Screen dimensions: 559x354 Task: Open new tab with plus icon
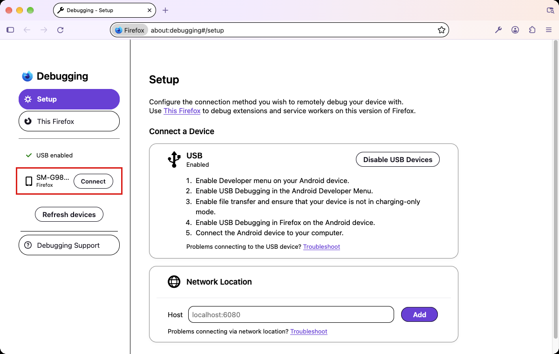[x=165, y=10]
